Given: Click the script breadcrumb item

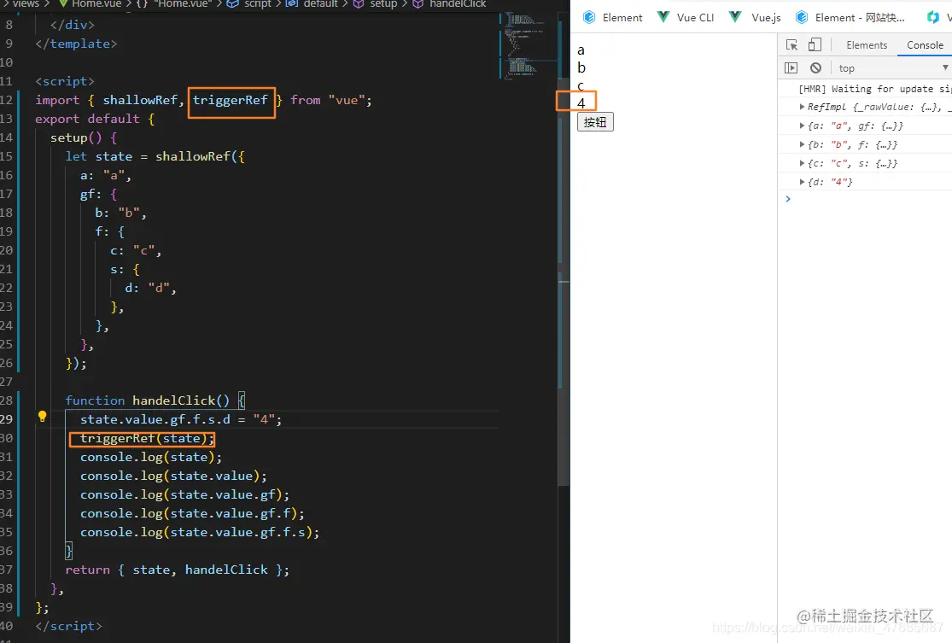Looking at the screenshot, I should 249,3.
